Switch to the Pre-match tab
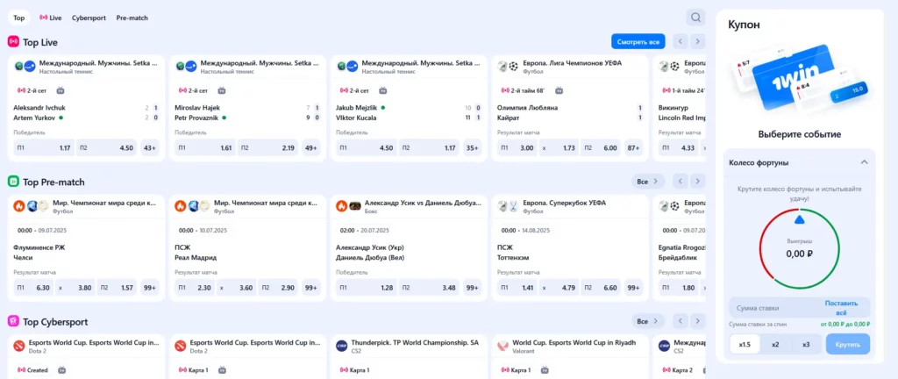898x379 pixels. tap(132, 18)
